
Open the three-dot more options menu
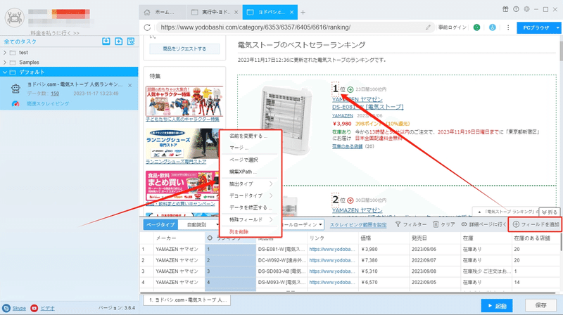508,27
